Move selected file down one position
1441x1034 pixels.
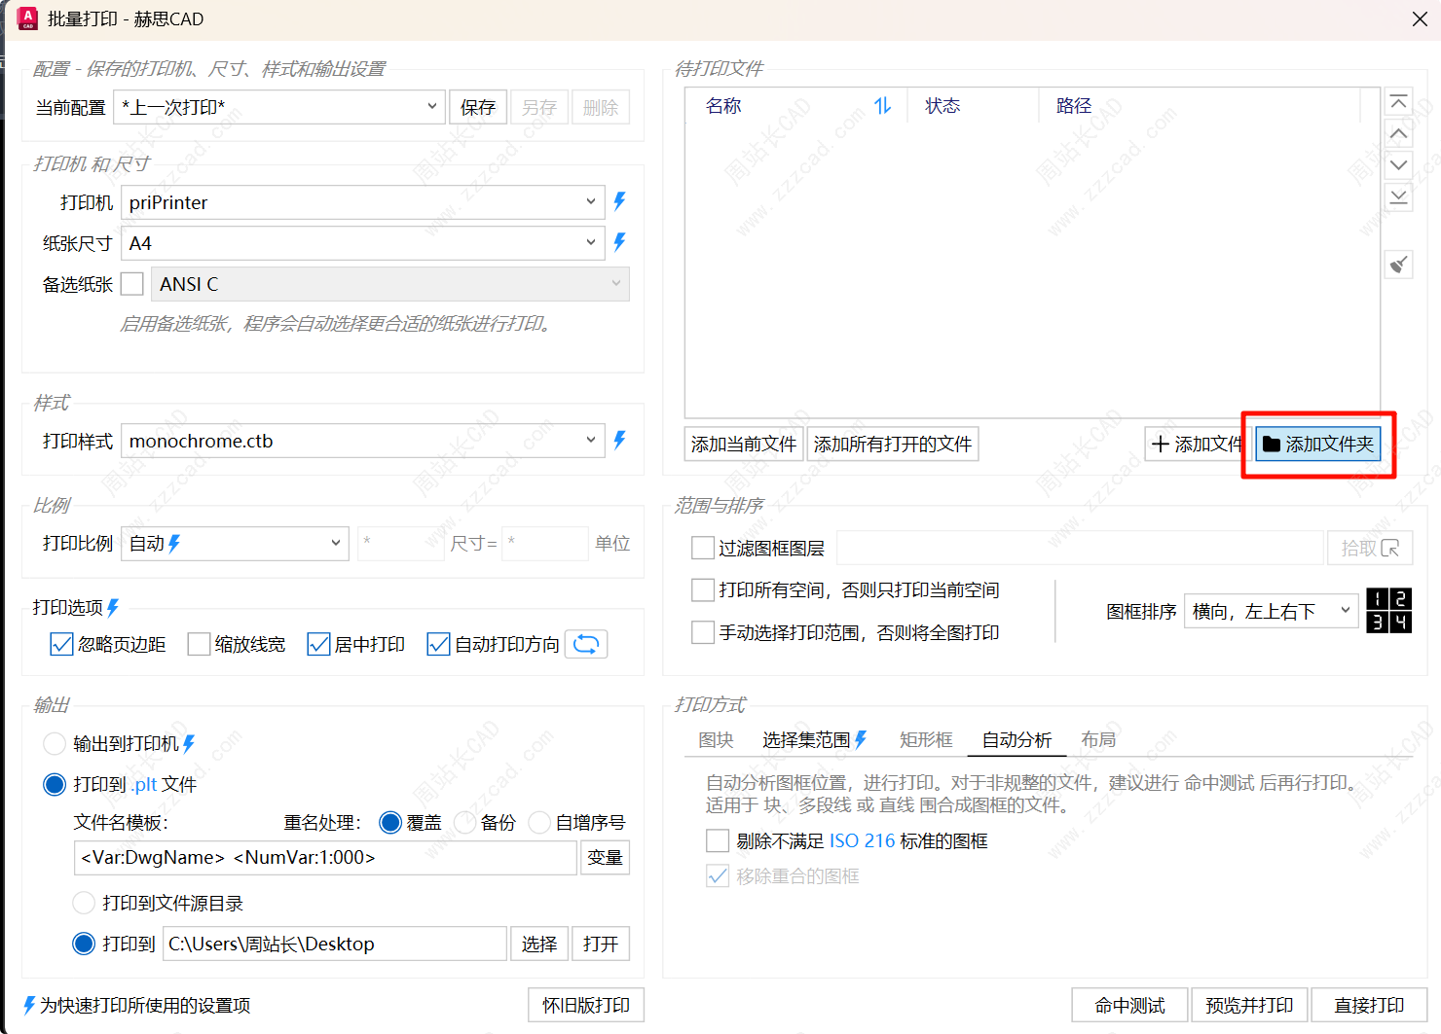point(1398,165)
